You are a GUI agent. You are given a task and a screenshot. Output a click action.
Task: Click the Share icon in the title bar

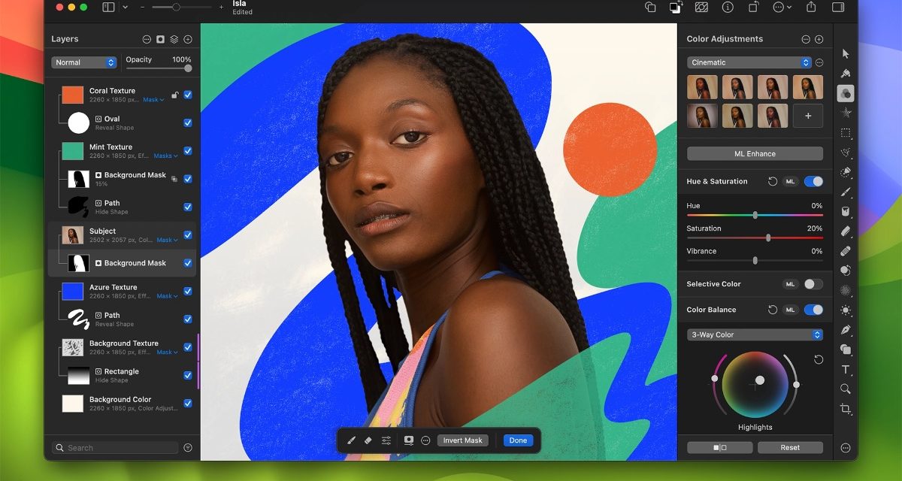pyautogui.click(x=811, y=7)
